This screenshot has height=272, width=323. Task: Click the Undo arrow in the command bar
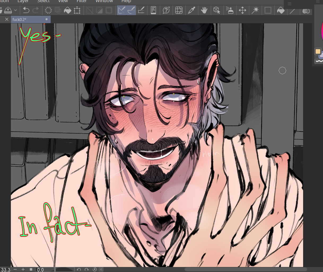tap(26, 10)
